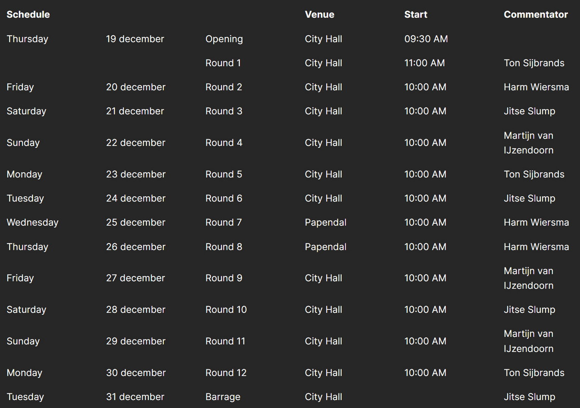Click the Venue column header

point(319,15)
